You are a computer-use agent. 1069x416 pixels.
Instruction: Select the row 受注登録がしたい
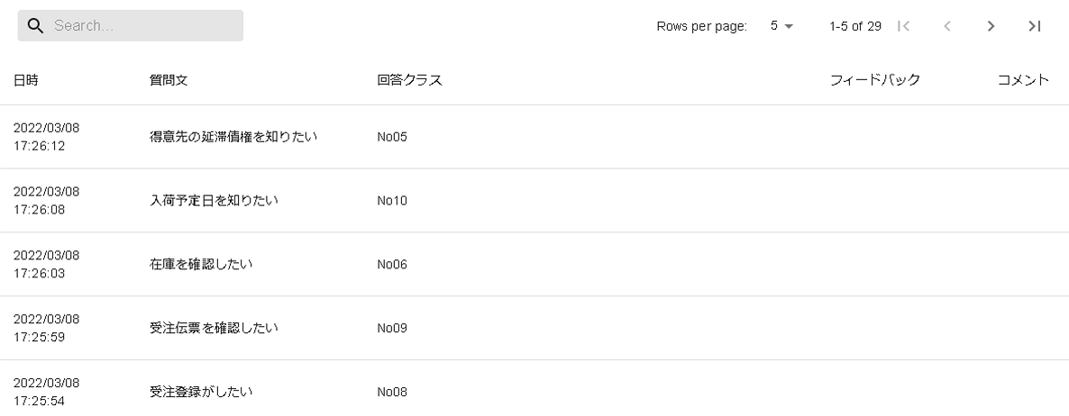[x=201, y=392]
